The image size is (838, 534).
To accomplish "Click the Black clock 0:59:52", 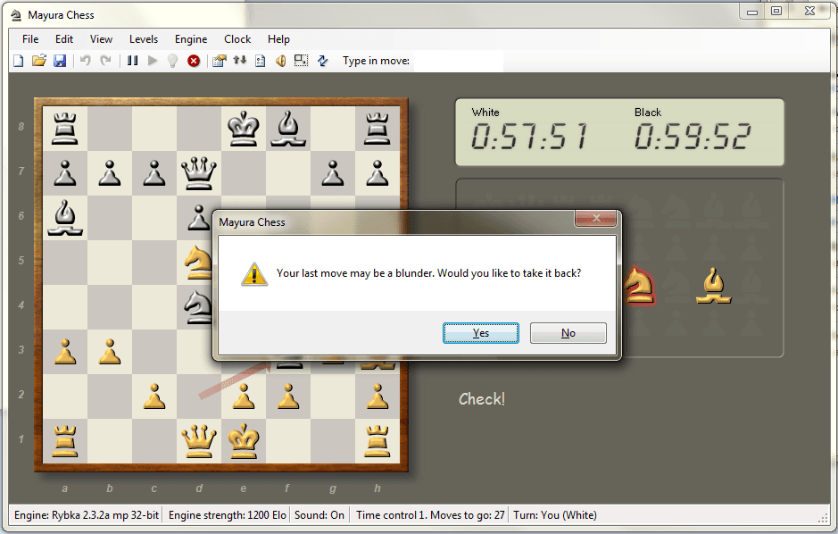I will [x=693, y=136].
